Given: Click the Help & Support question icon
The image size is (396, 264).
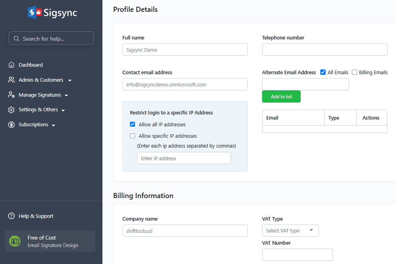Looking at the screenshot, I should pyautogui.click(x=11, y=216).
